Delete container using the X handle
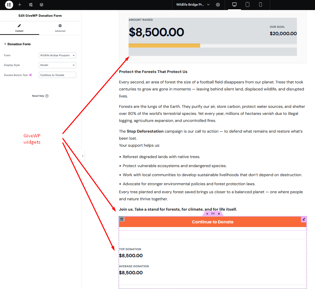315x289 pixels. (219, 214)
